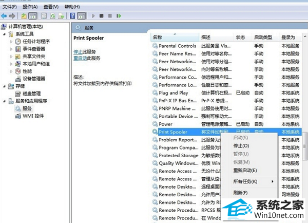Viewport: 308px width, 223px height.
Task: Expand the 任务计划程序 node arrow
Action: [x=11, y=42]
